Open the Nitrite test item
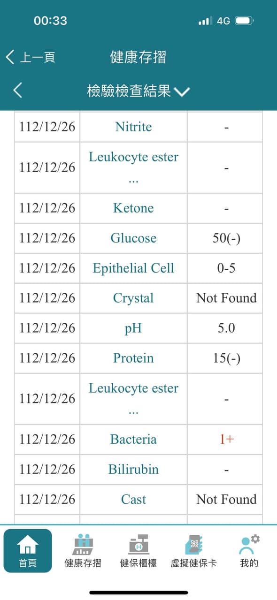Viewport: 277px width, 600px height. click(133, 127)
